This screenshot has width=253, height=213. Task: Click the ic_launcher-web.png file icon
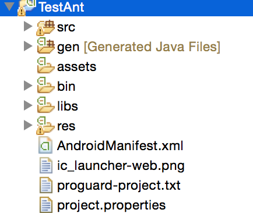[x=46, y=165]
